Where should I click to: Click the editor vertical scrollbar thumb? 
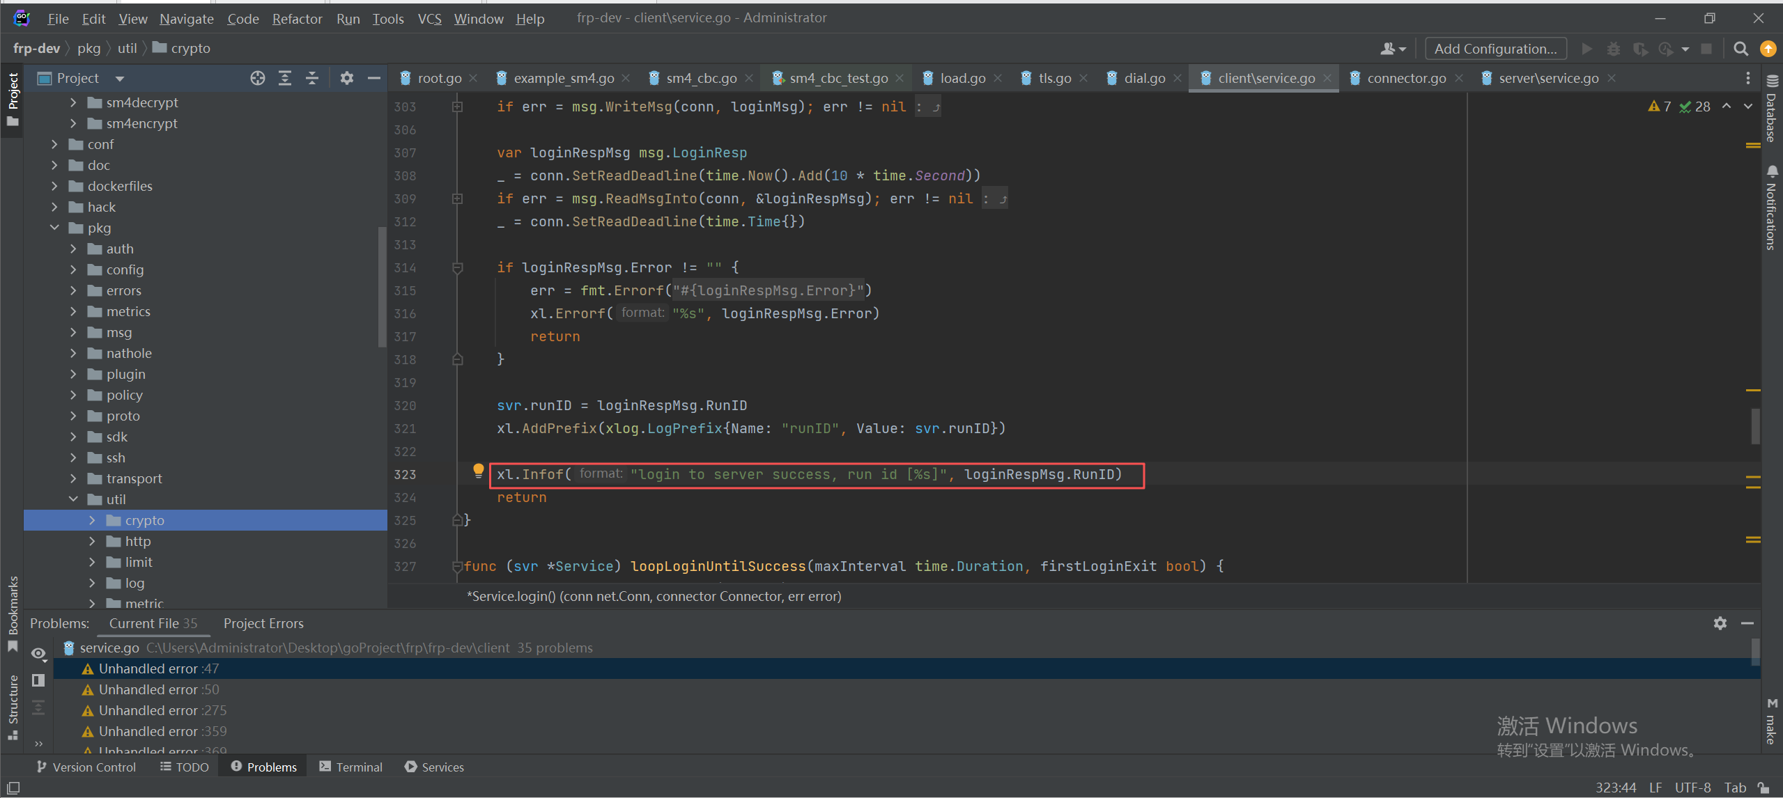pyautogui.click(x=1754, y=426)
